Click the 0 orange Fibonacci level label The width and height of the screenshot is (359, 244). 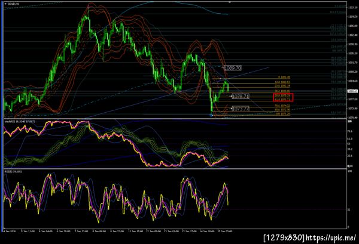click(x=284, y=77)
